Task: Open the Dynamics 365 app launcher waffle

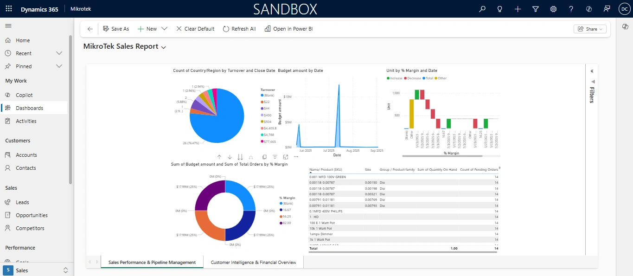Action: pyautogui.click(x=8, y=9)
